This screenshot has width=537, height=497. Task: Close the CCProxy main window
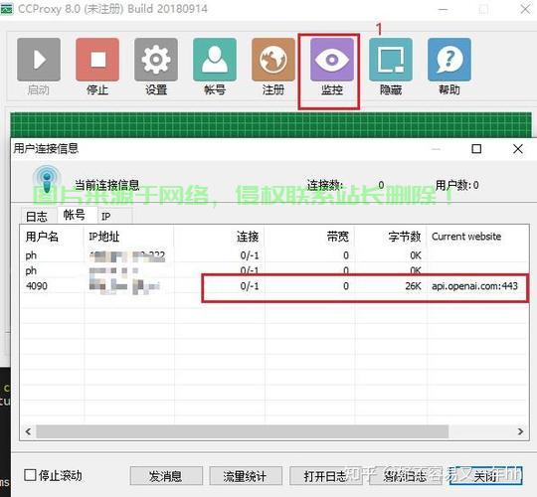(526, 9)
